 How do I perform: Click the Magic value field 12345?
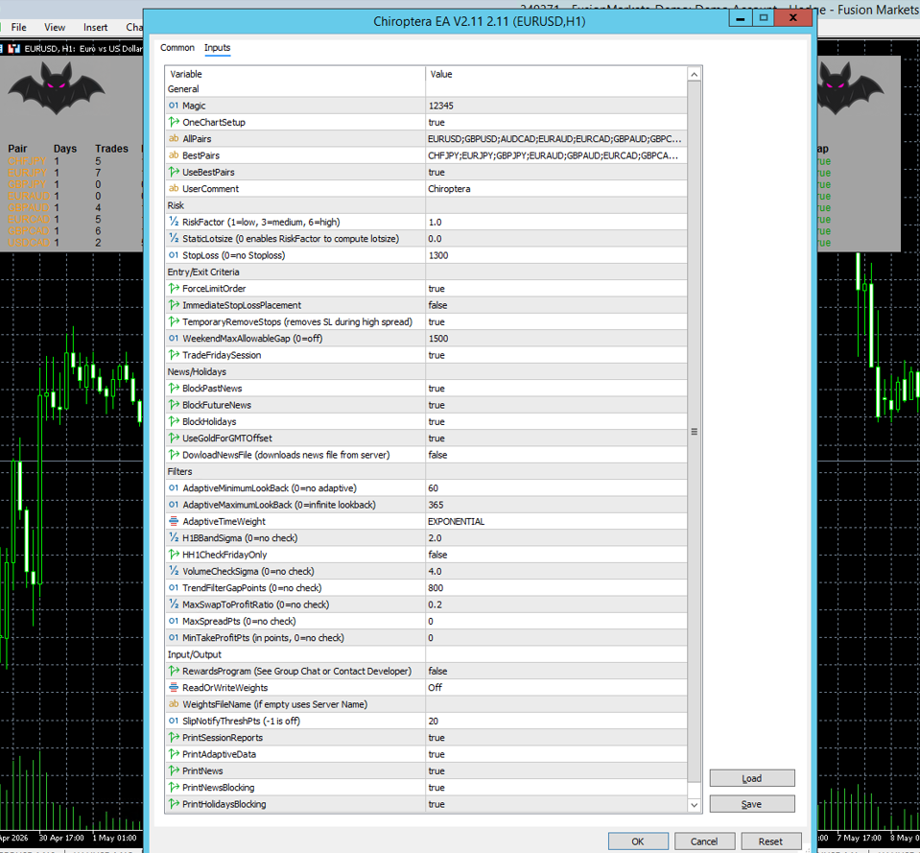point(555,106)
